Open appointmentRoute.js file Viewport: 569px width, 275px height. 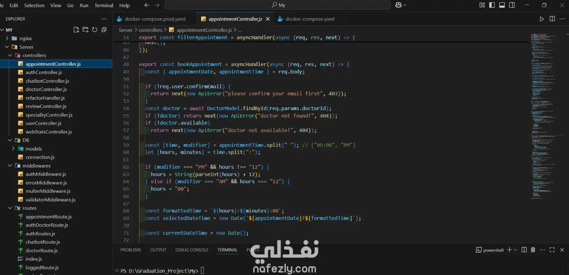point(49,217)
